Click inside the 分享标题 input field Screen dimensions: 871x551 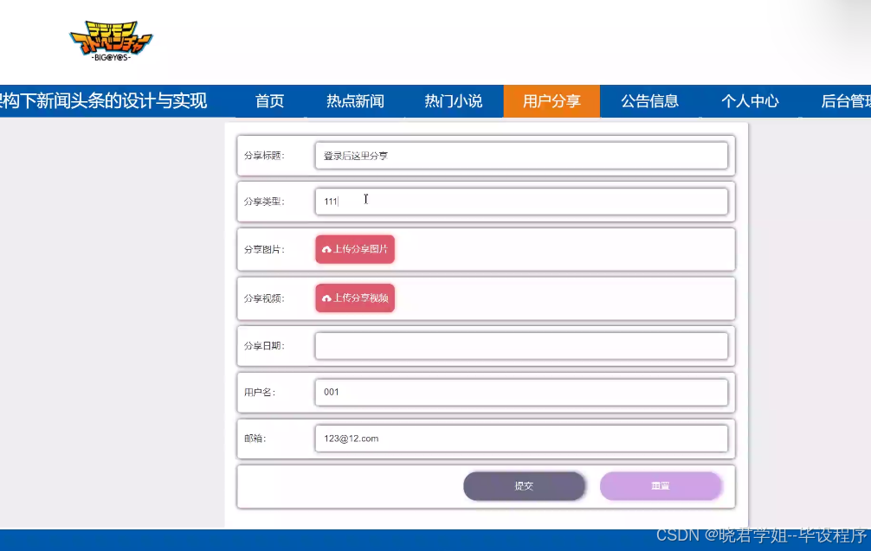click(519, 155)
